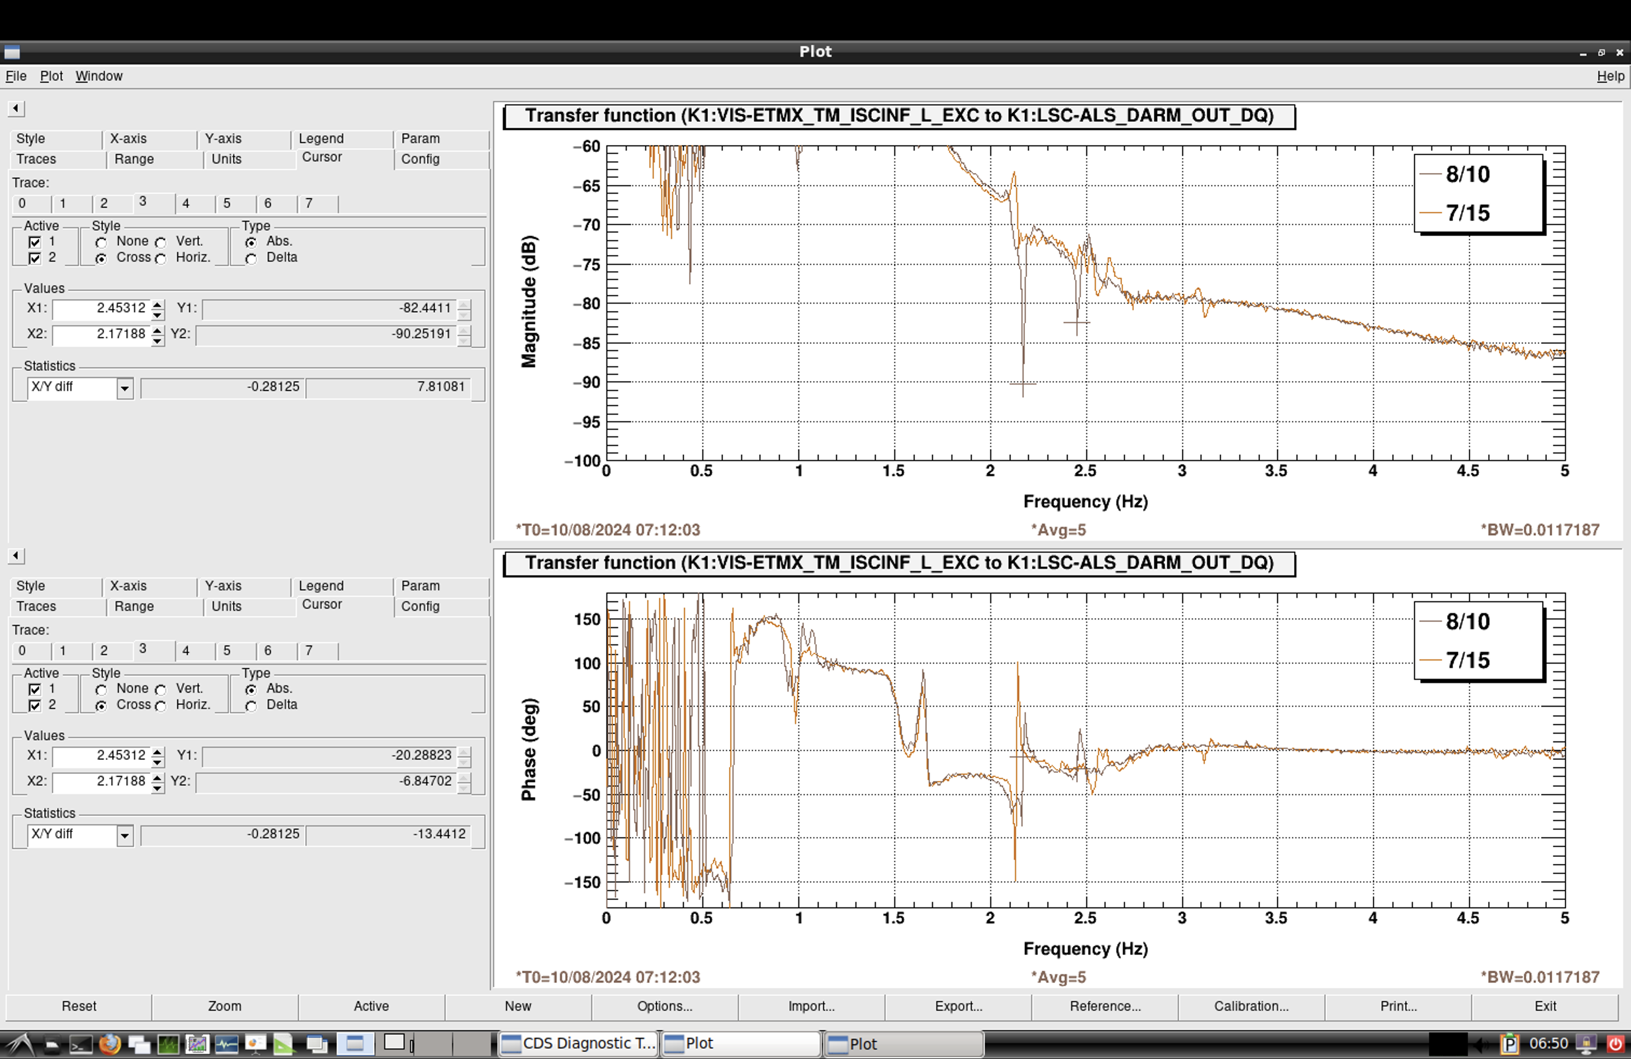The width and height of the screenshot is (1631, 1059).
Task: Collapse the upper plot options panel arrow
Action: (x=16, y=108)
